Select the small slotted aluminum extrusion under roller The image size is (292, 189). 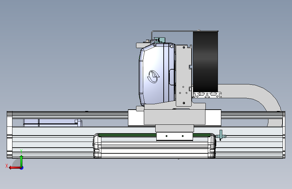pyautogui.click(x=207, y=95)
